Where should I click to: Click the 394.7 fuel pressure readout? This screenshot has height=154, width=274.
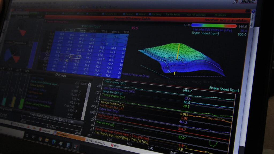[x=182, y=129]
